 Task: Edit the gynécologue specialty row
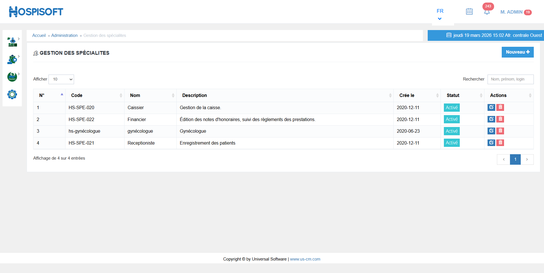491,131
